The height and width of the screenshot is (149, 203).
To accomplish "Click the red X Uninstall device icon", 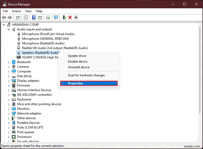I will [x=70, y=17].
